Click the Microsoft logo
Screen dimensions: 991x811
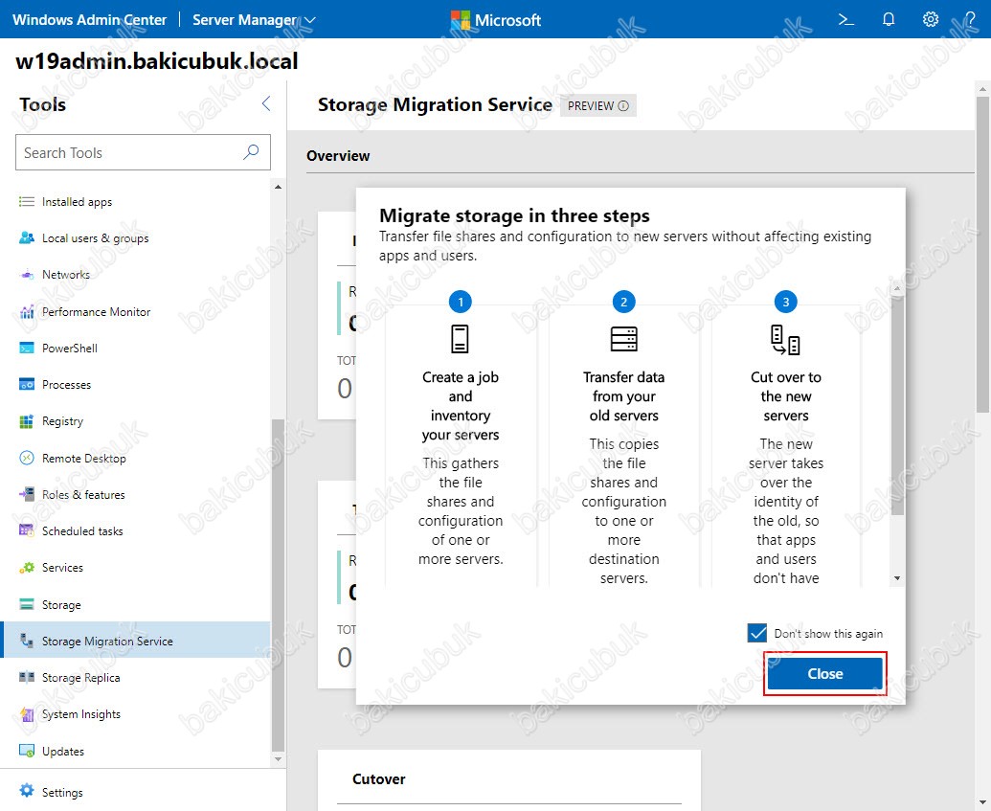coord(496,20)
